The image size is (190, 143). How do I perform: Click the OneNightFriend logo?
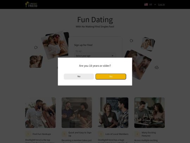[31, 5]
